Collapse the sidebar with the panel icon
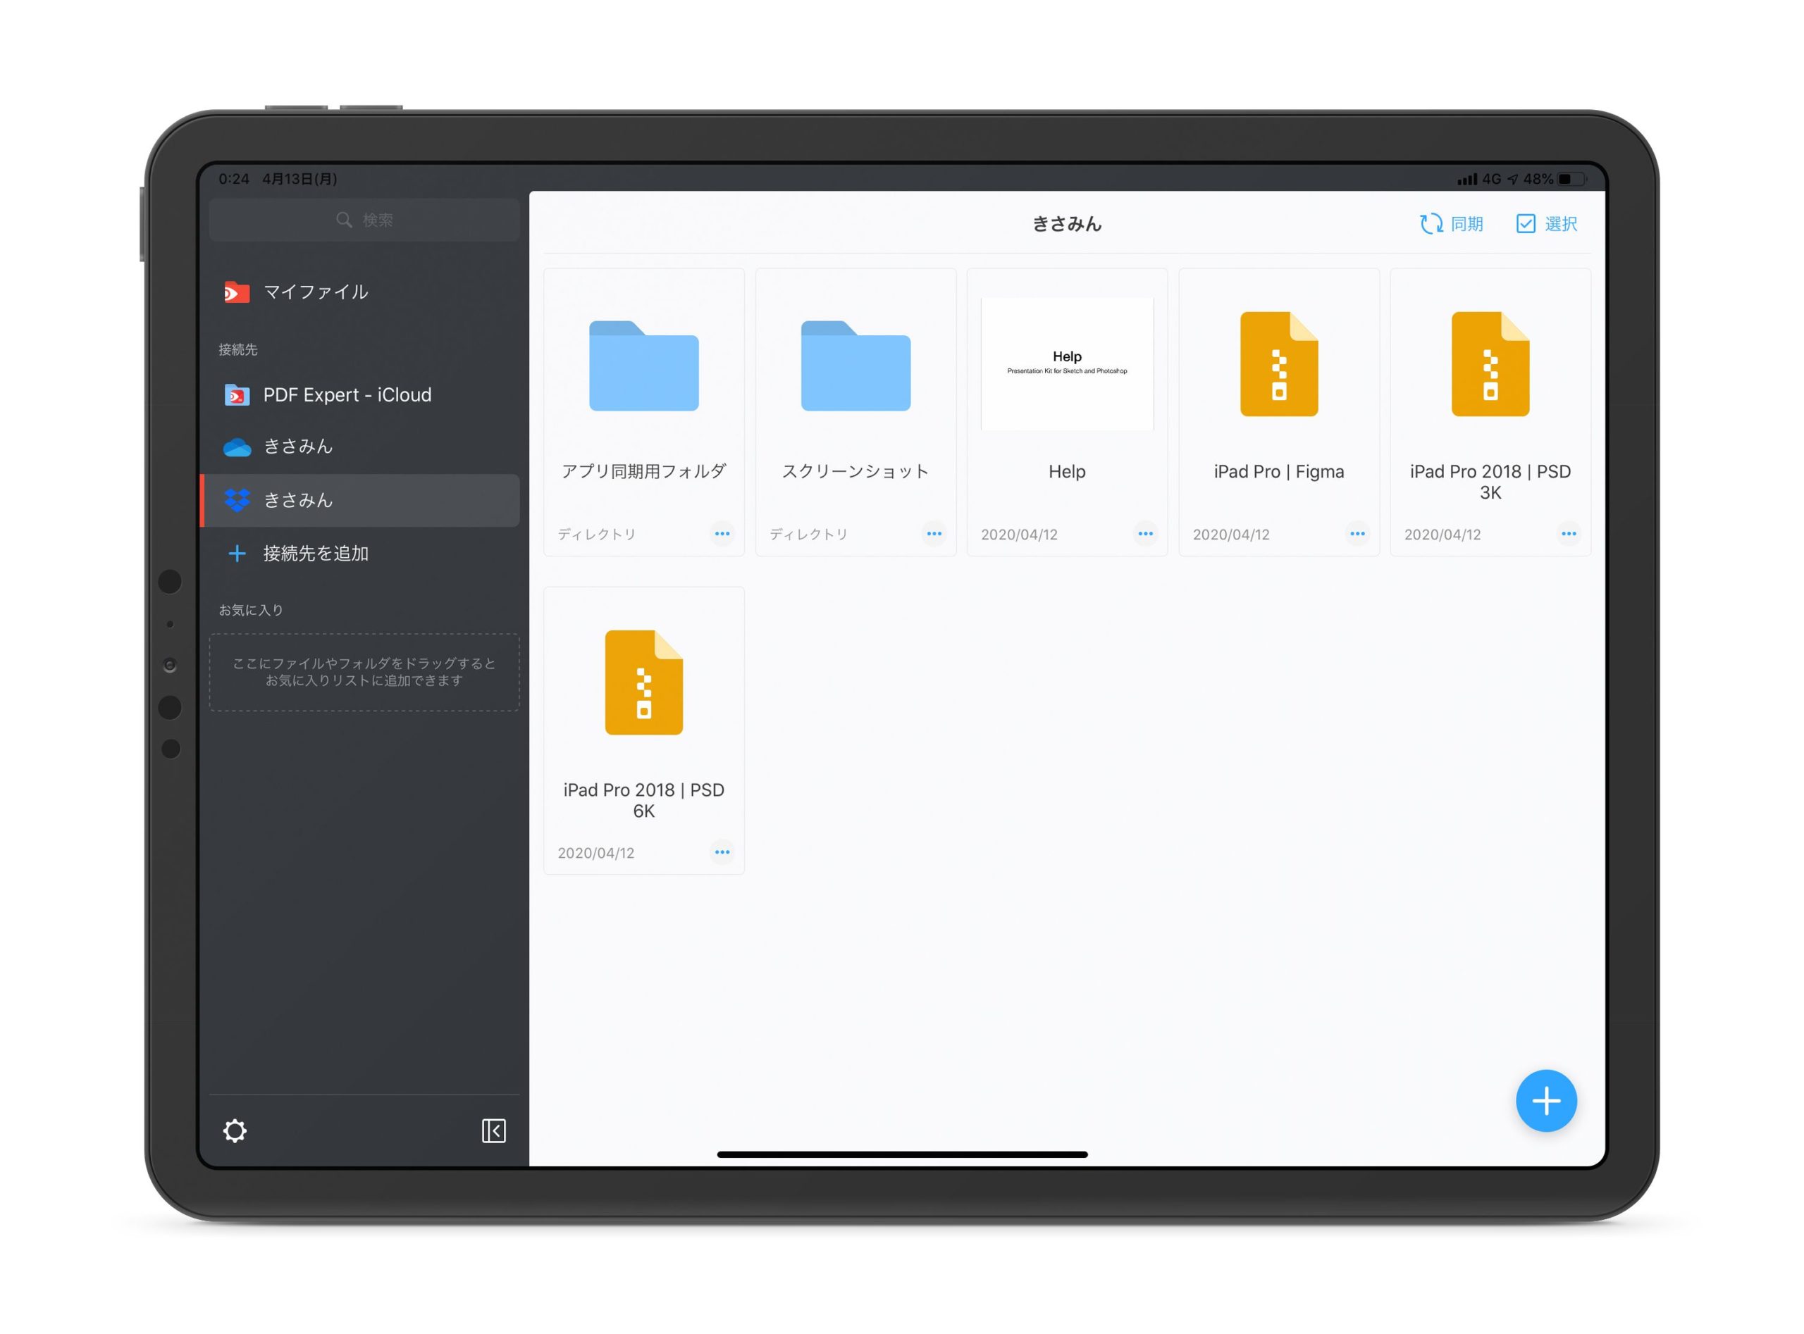Viewport: 1804px width, 1334px height. (x=493, y=1130)
